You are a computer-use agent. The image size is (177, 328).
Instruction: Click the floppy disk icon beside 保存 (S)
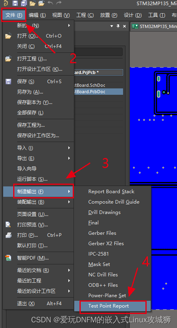pos(8,82)
